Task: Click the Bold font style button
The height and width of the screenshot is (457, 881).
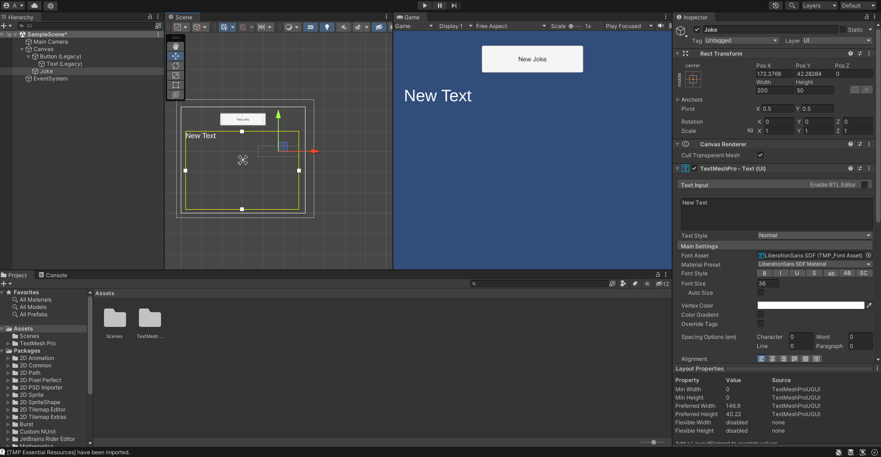Action: pyautogui.click(x=765, y=274)
